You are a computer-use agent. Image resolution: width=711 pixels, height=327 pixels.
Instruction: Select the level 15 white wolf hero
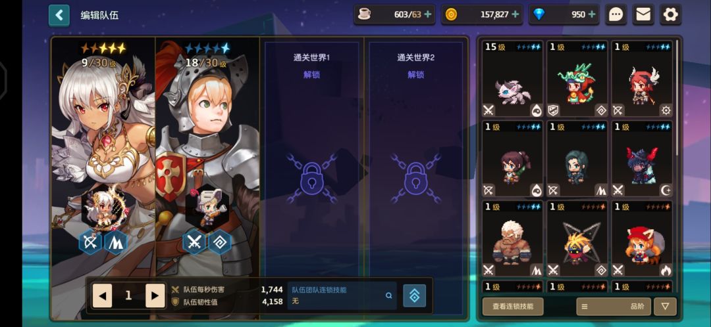click(512, 79)
